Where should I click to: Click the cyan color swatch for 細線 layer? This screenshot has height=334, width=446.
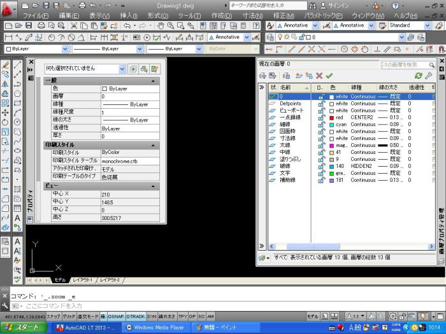(x=331, y=125)
